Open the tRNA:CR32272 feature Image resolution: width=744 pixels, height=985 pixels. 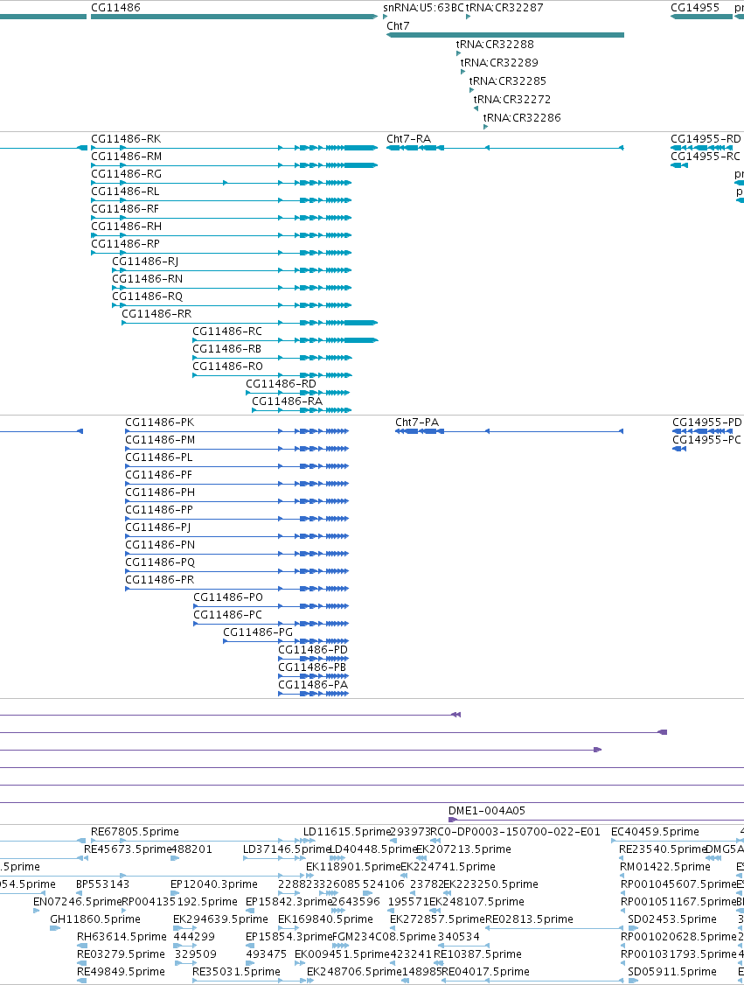click(x=512, y=99)
